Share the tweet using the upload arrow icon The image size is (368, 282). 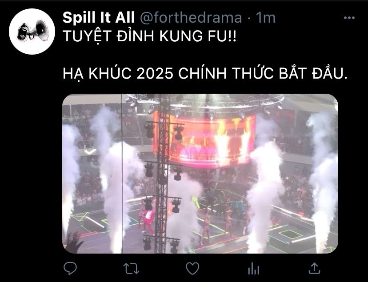click(314, 268)
